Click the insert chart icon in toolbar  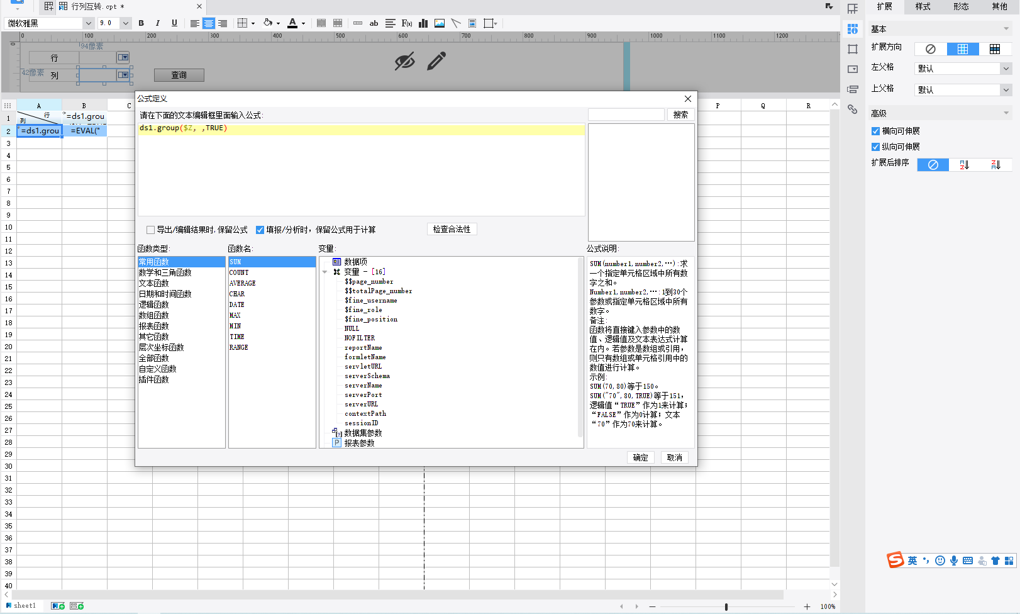click(x=423, y=23)
